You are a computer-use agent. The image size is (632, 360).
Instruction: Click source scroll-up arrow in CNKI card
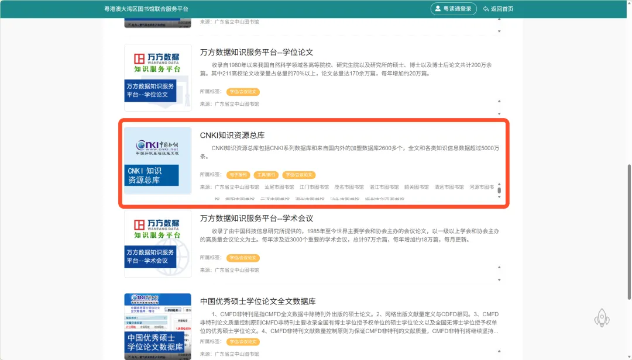tap(499, 184)
